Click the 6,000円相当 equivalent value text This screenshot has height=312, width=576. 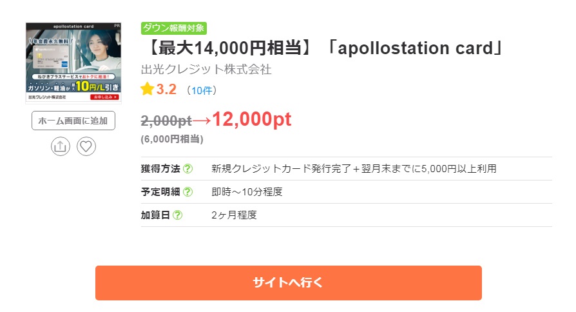pos(172,139)
